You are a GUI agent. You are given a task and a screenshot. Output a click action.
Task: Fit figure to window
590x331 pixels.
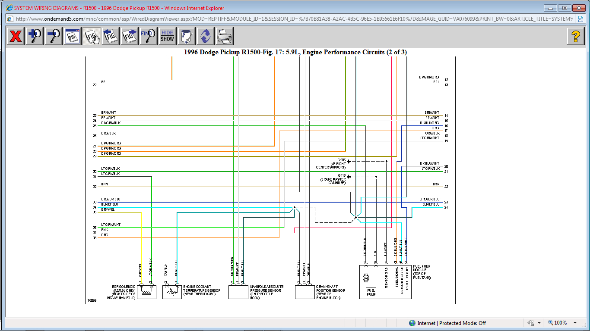[73, 36]
